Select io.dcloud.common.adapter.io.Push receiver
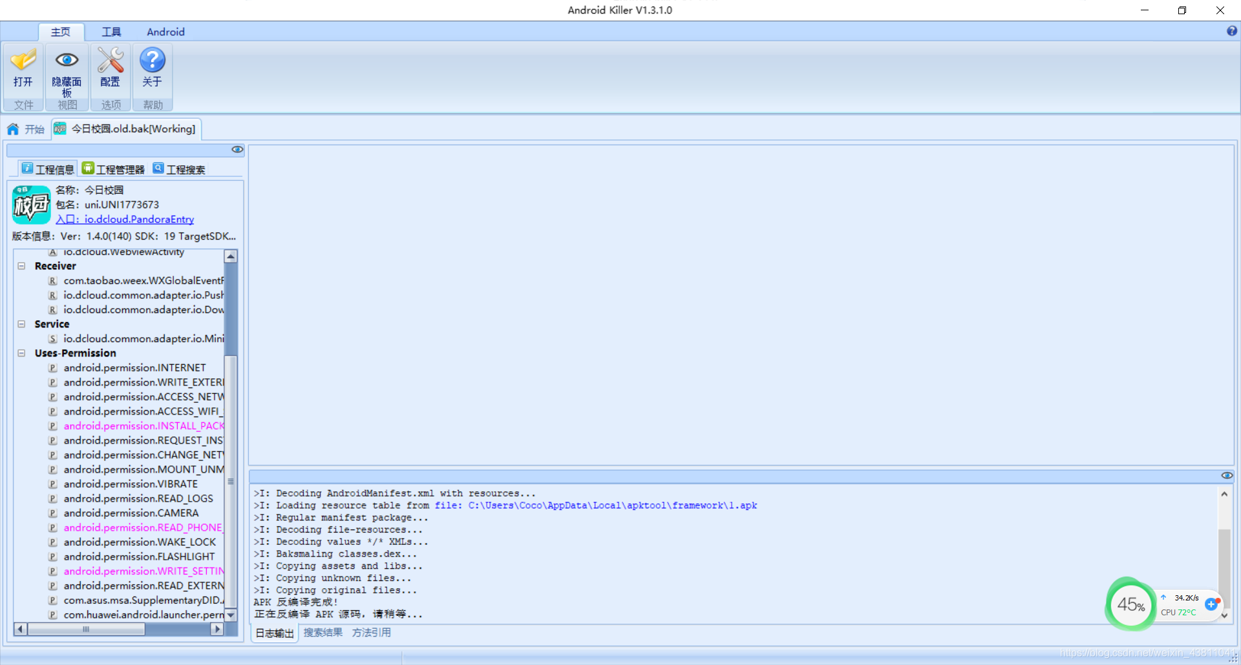The image size is (1241, 665). (144, 295)
